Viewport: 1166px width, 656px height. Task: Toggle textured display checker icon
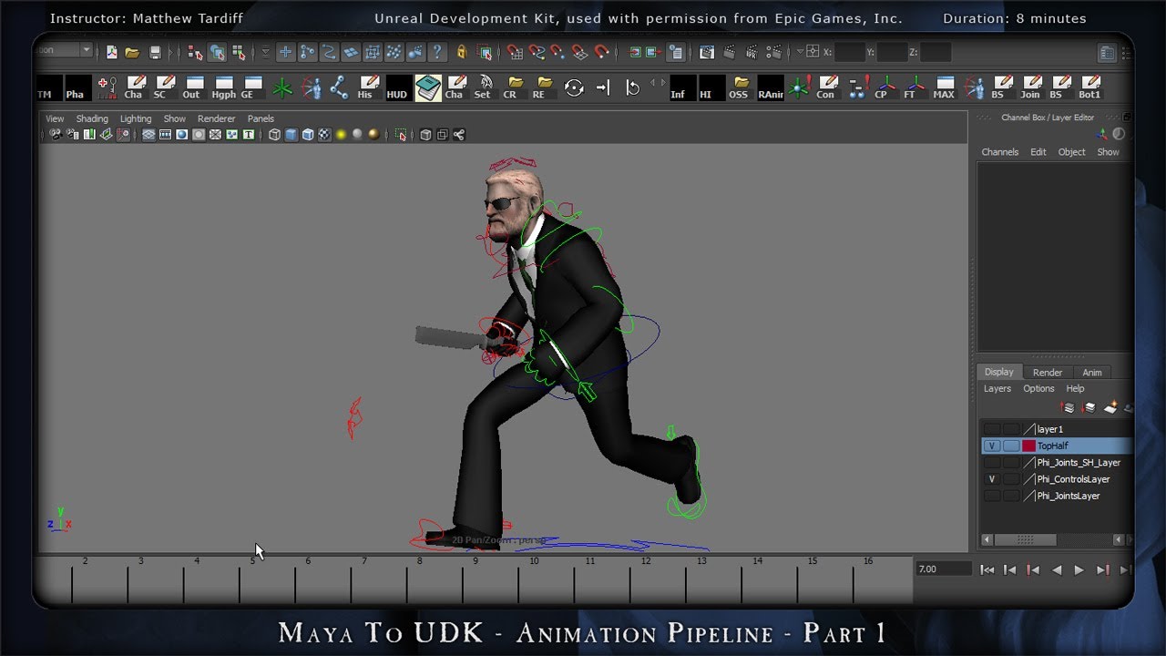pyautogui.click(x=324, y=135)
